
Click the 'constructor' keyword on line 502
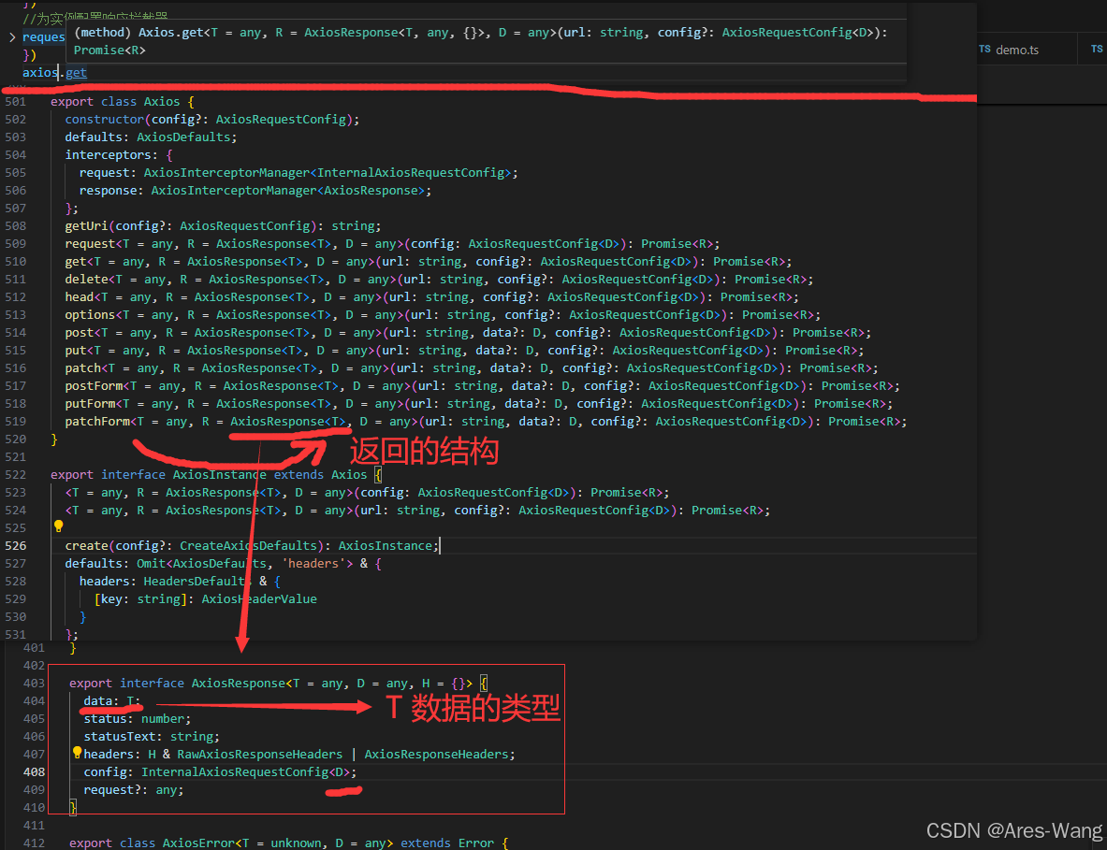105,119
